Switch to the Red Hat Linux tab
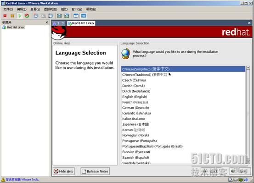Image resolution: width=254 pixels, height=183 pixels. (81, 23)
